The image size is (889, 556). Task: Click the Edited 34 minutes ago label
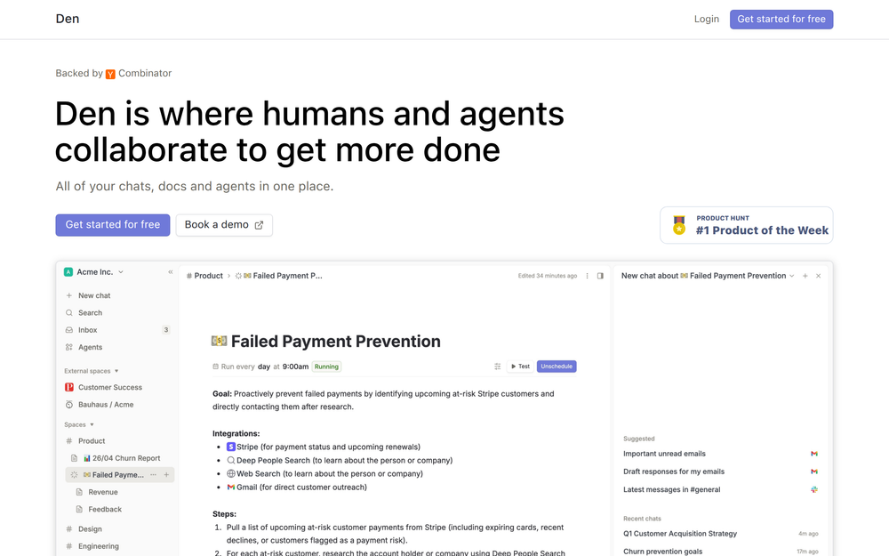pyautogui.click(x=547, y=276)
